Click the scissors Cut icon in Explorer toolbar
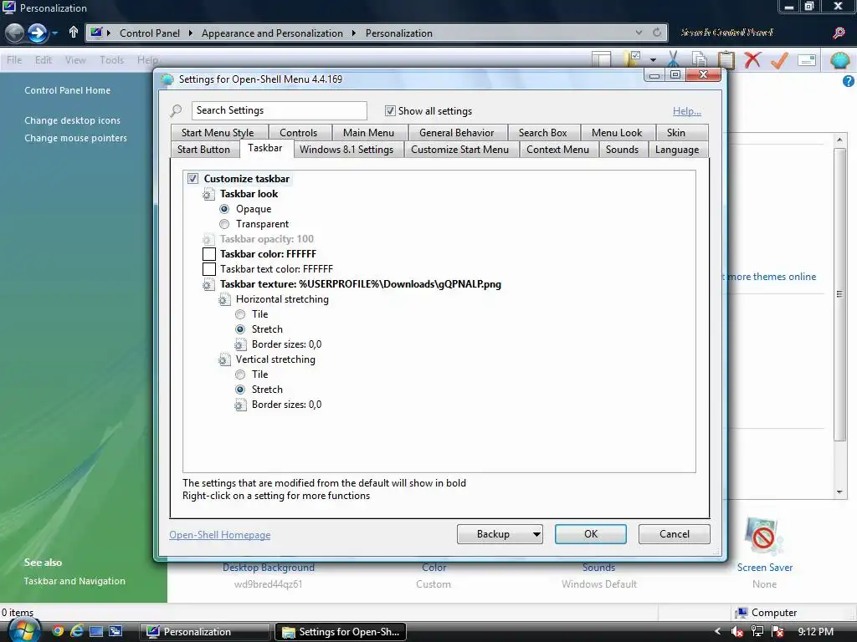This screenshot has width=857, height=642. [674, 59]
